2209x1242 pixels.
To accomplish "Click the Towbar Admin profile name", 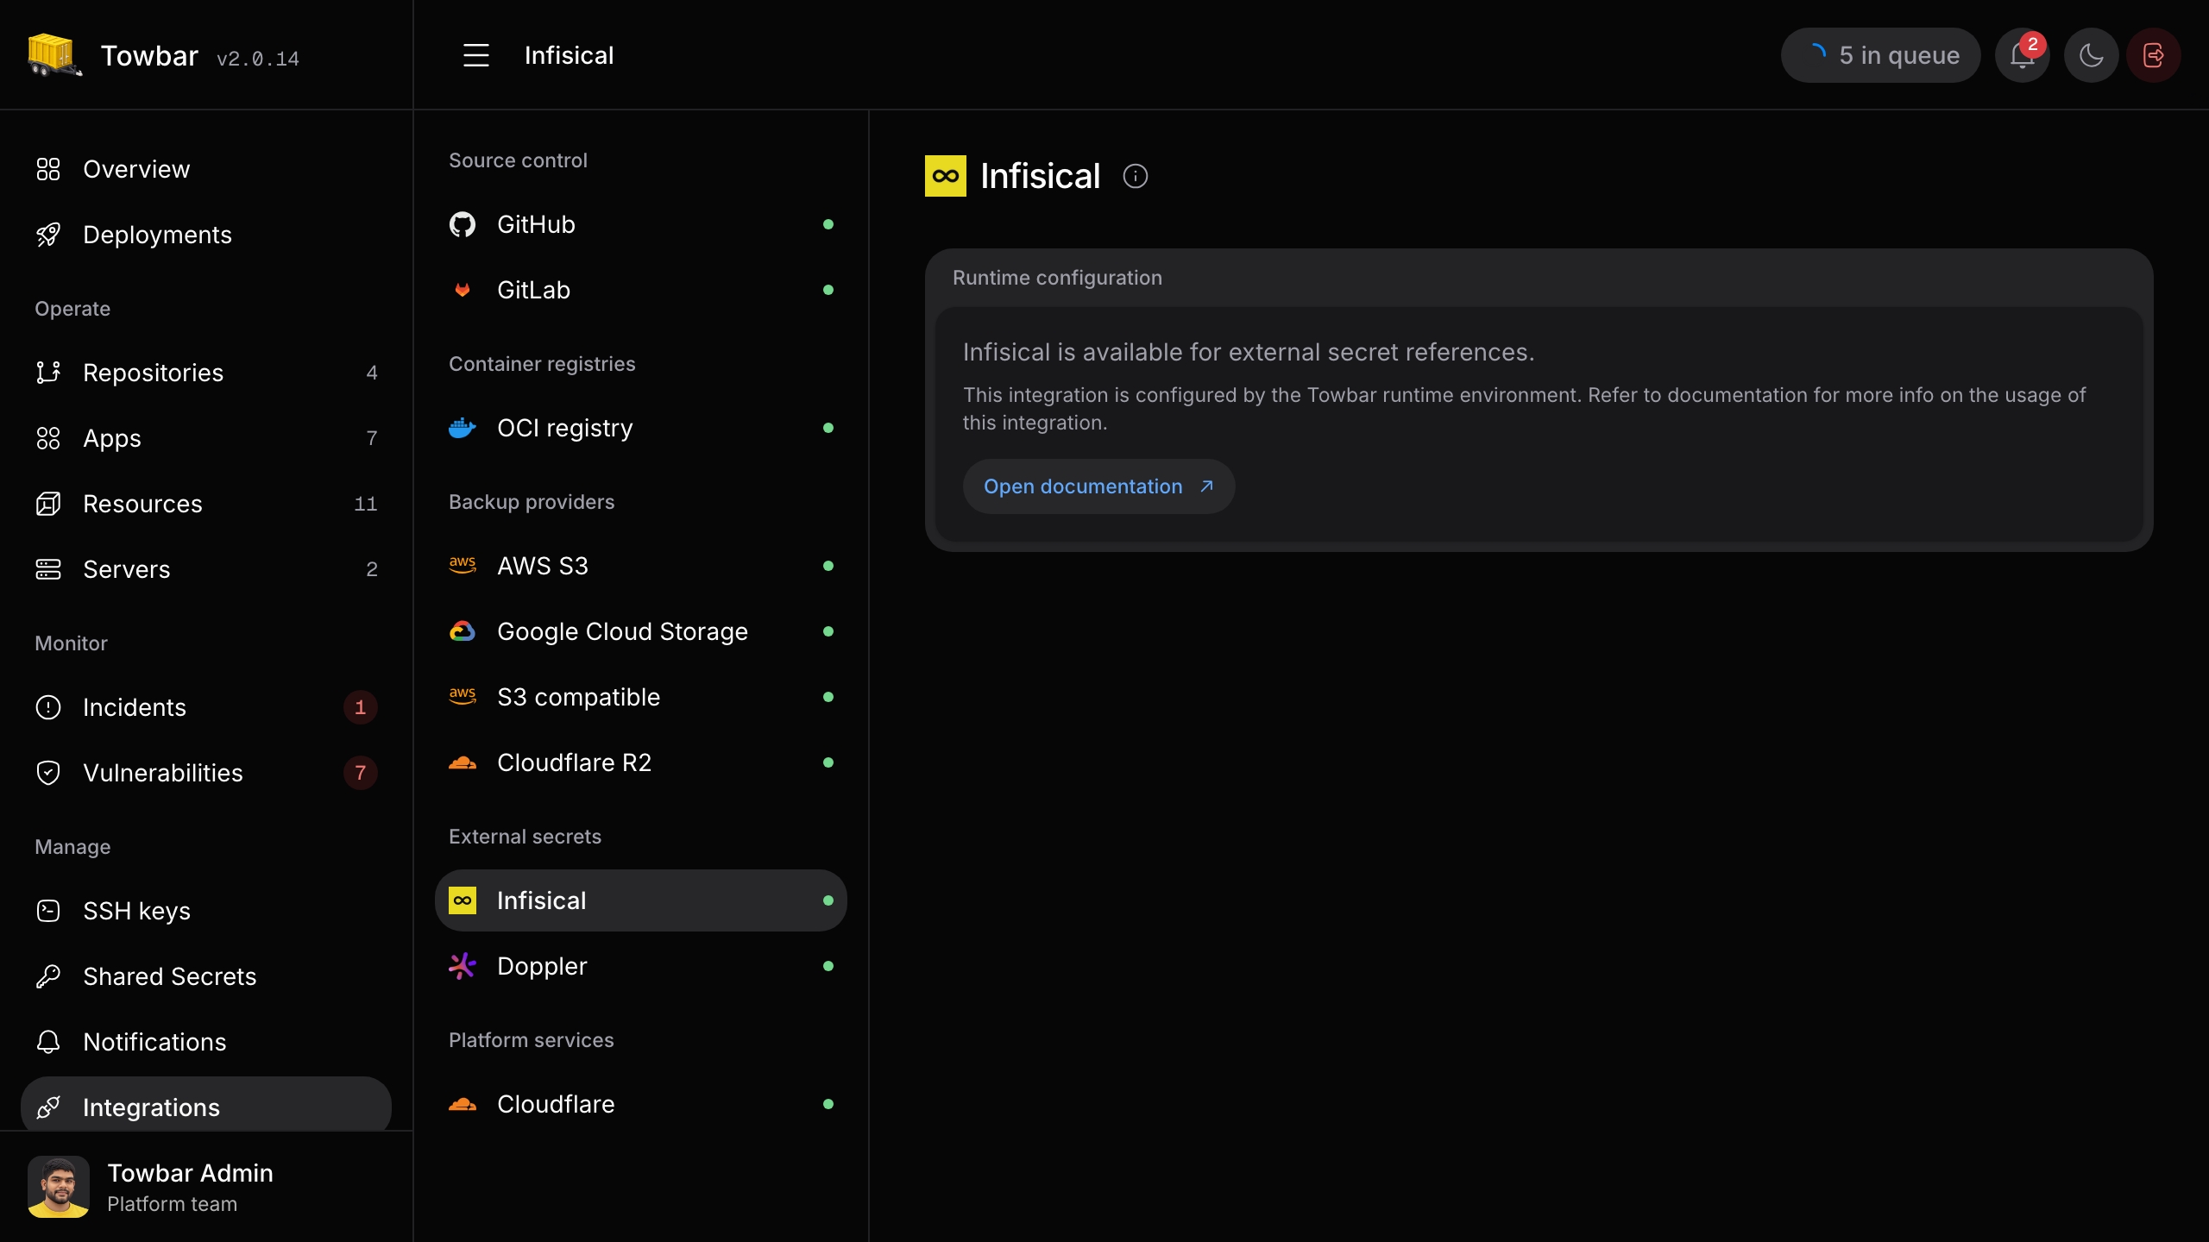I will point(190,1173).
